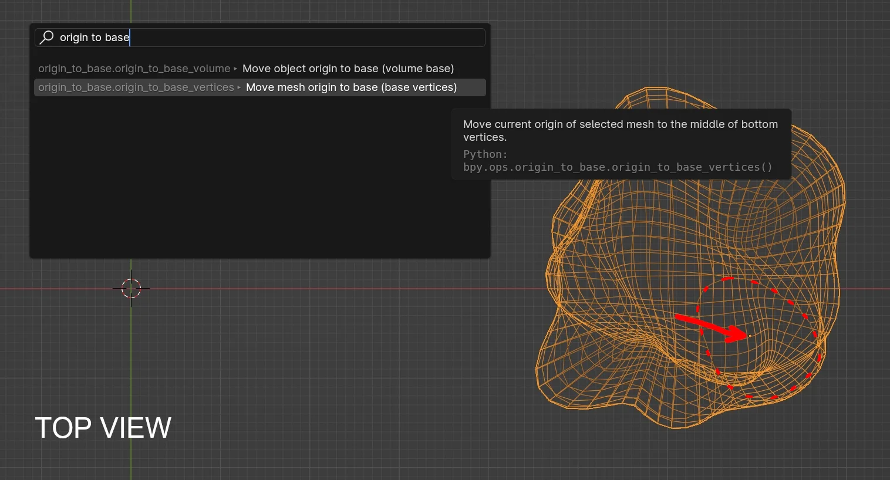The image size is (890, 480).
Task: Click the origin_to_base.origin_to_base_vertices operator name
Action: 136,87
